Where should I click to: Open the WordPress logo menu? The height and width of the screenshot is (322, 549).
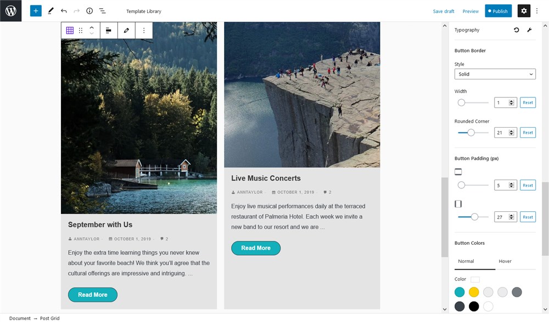click(10, 11)
